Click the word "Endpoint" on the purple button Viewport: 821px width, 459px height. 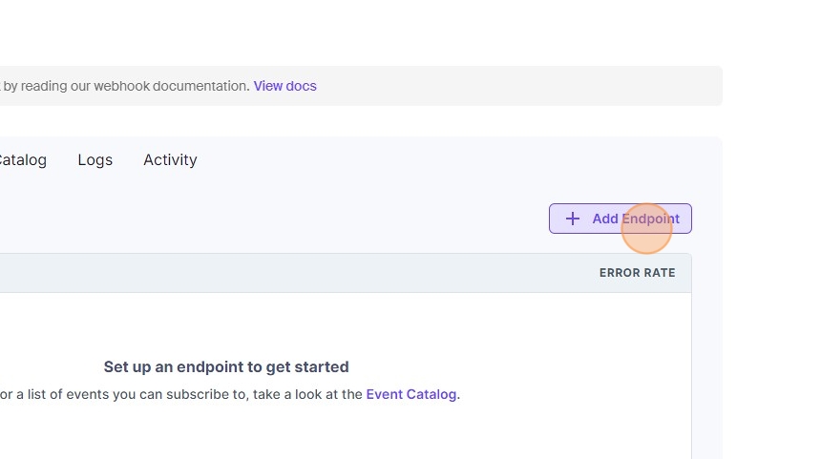(x=650, y=219)
